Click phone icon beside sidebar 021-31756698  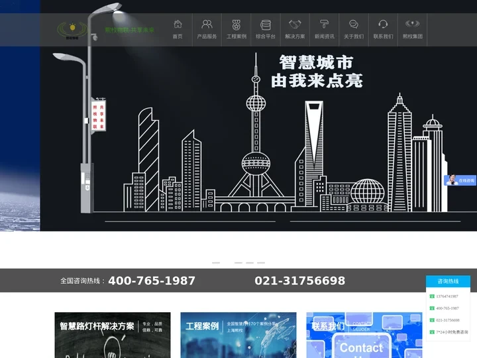point(432,320)
